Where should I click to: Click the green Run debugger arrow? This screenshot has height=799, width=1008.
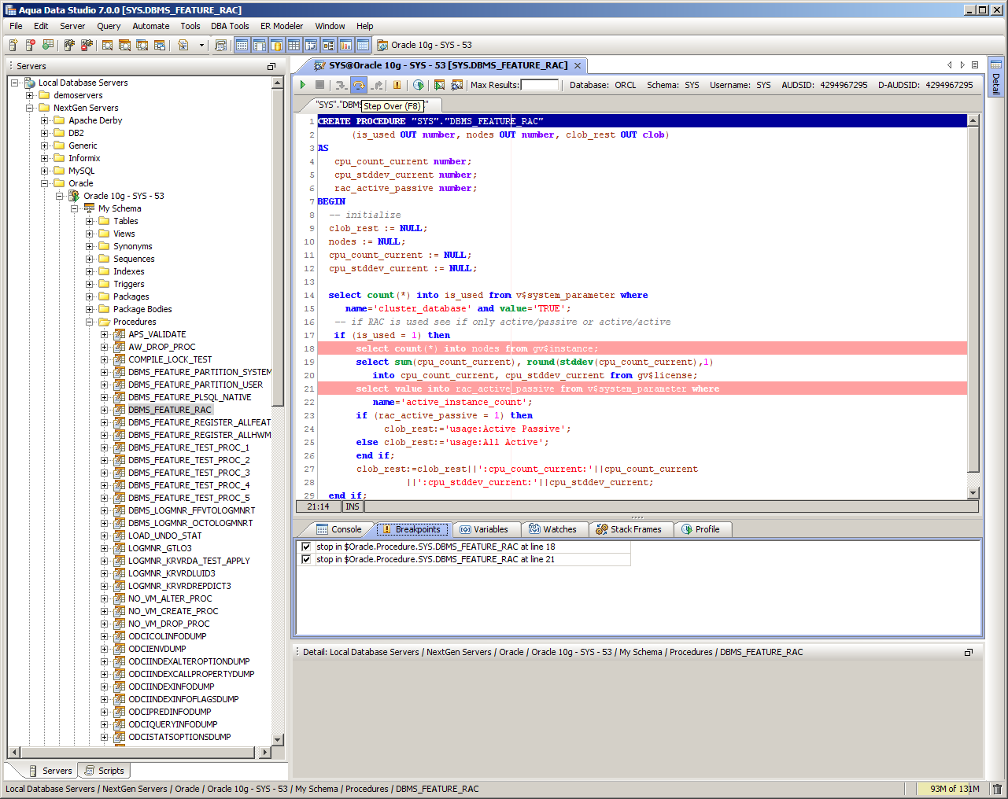click(x=303, y=85)
